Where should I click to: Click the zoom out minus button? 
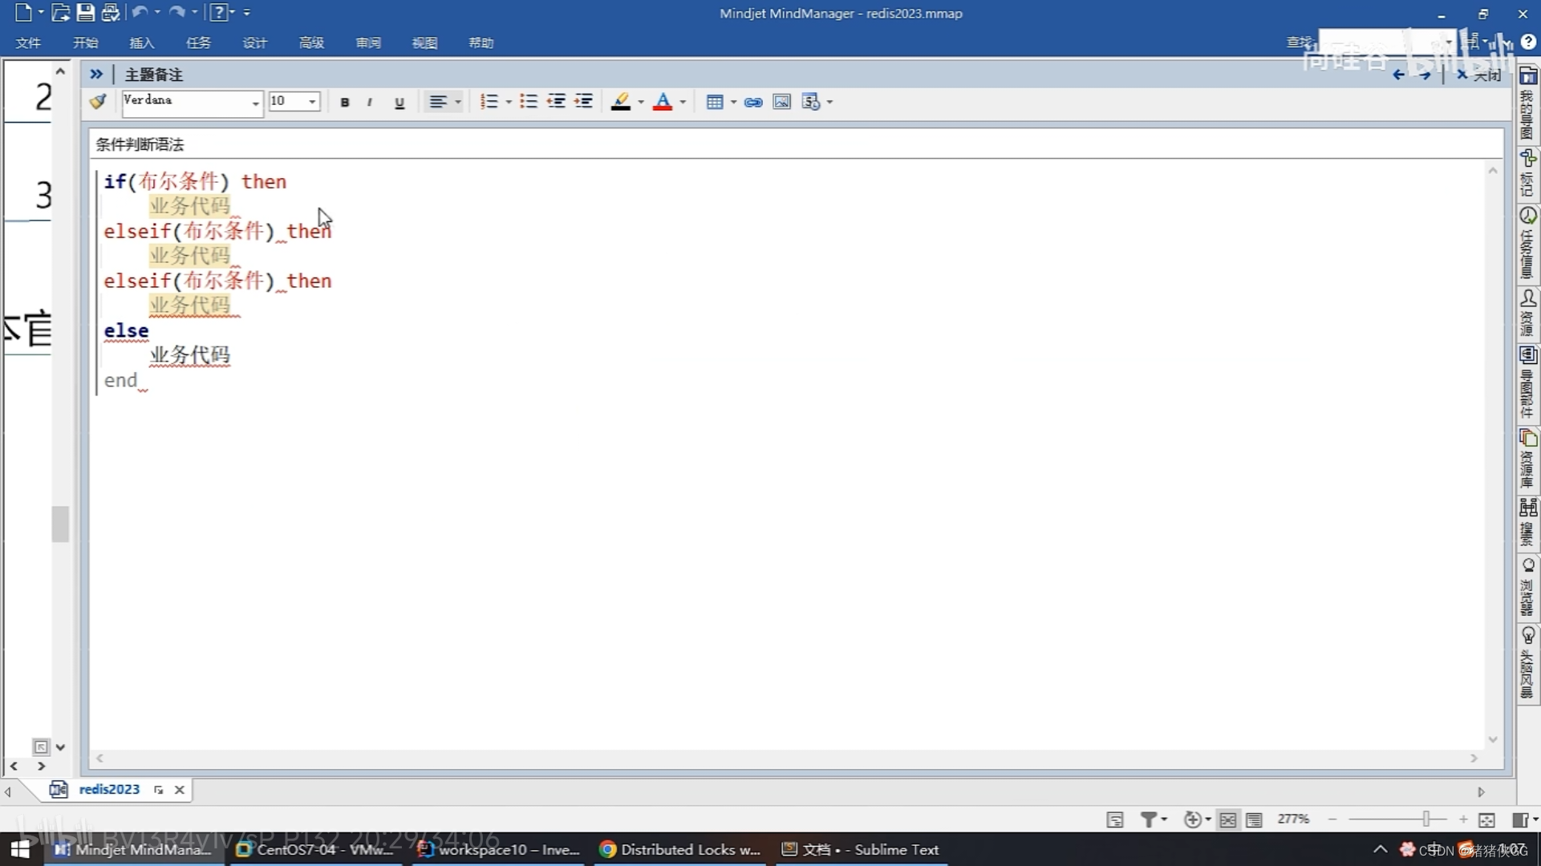tap(1332, 819)
